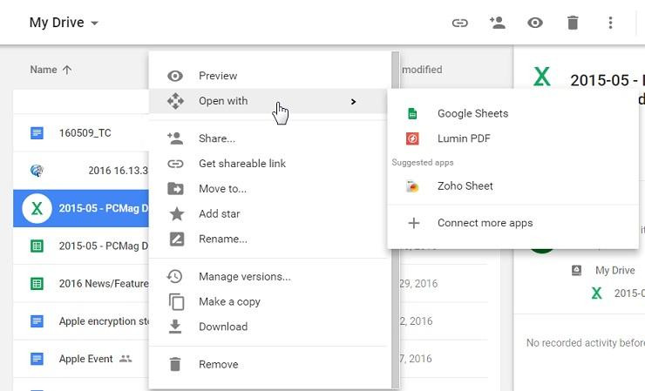The width and height of the screenshot is (645, 391).
Task: Choose Make a copy menu entry
Action: 229,301
